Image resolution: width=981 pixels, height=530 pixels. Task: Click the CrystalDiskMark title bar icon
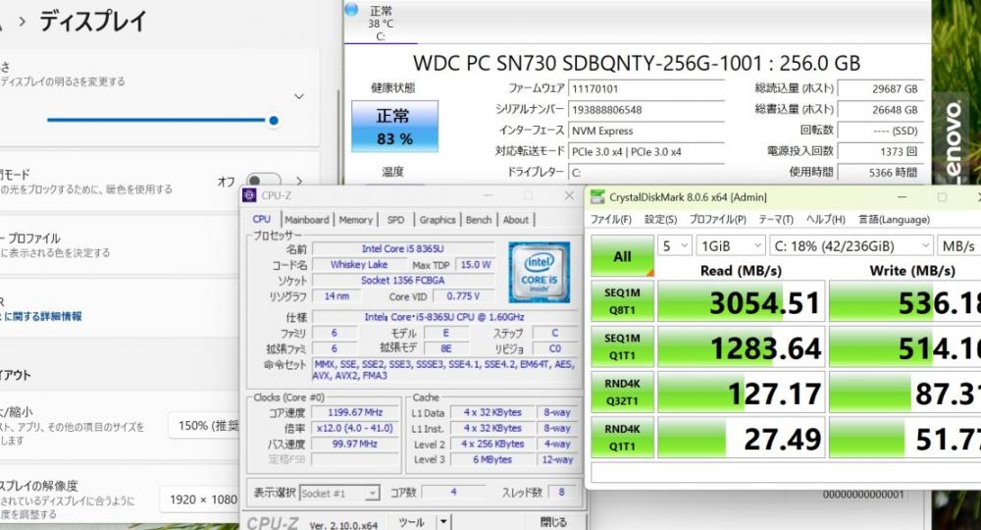(597, 197)
